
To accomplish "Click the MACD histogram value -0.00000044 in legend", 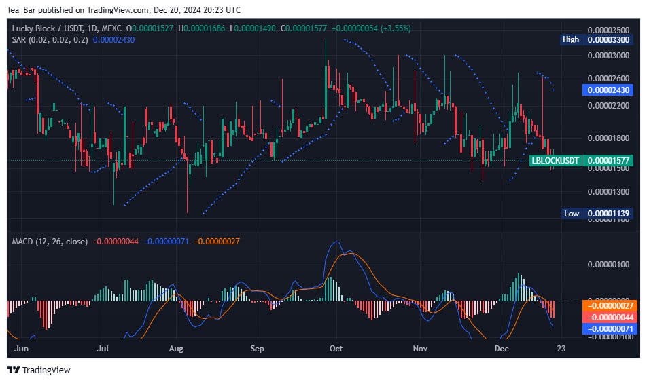I will click(x=116, y=242).
